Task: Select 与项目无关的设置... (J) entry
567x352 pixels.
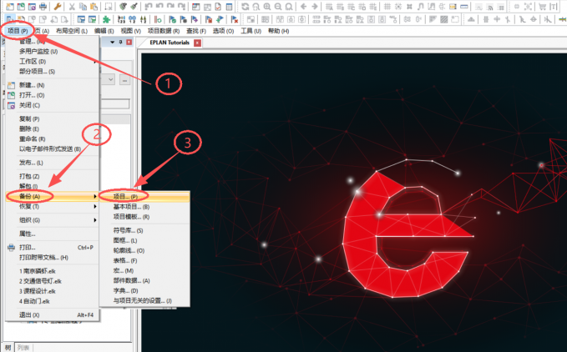Action: [144, 301]
